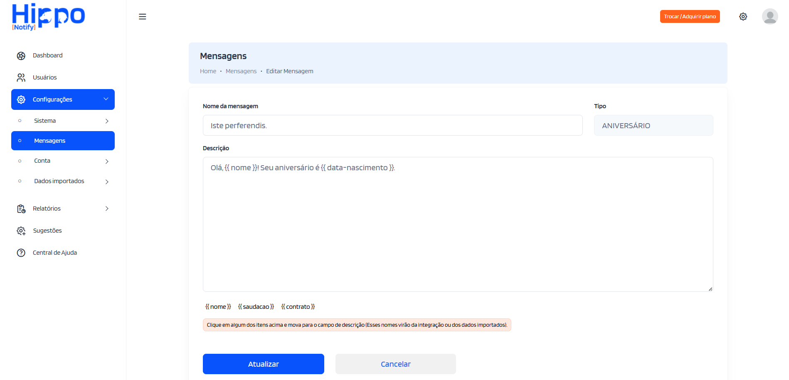Screen dimensions: 789x380
Task: Toggle the hamburger sidebar menu
Action: click(142, 17)
